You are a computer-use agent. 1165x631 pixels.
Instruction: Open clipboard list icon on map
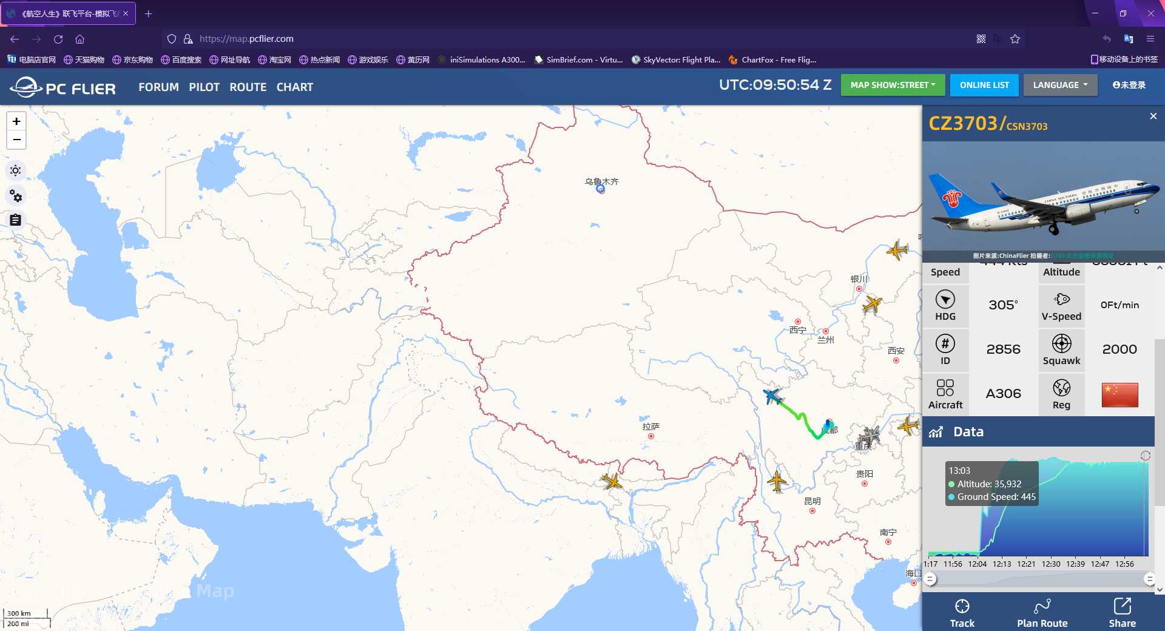[16, 220]
